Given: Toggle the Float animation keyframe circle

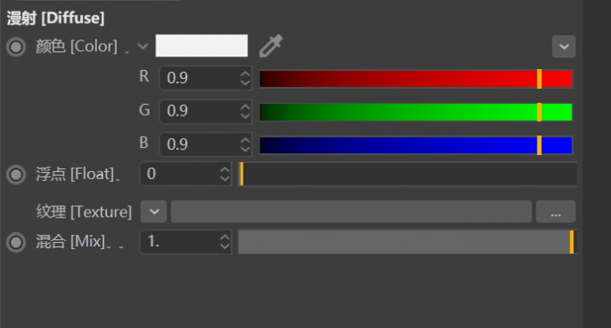Looking at the screenshot, I should tap(16, 175).
